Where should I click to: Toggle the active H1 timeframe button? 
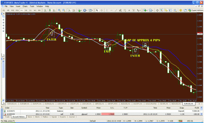(x=22, y=10)
